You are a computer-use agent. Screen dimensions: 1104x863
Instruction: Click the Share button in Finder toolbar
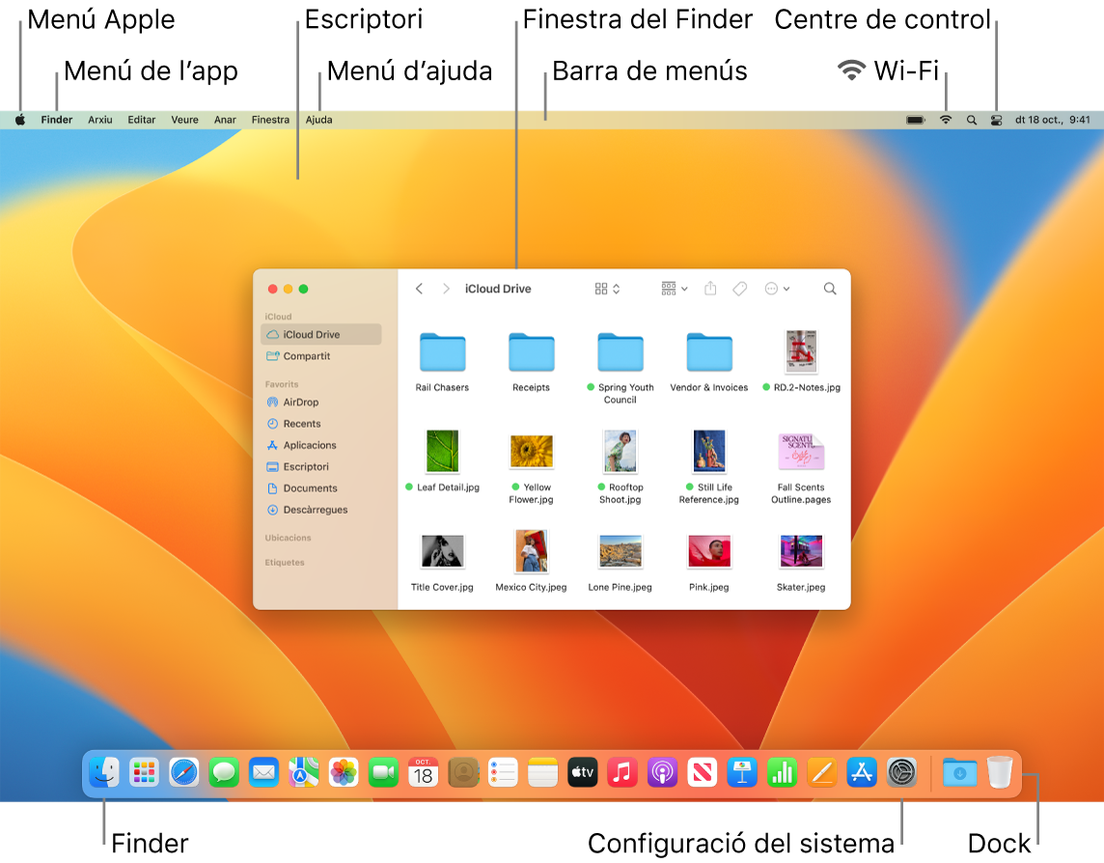(710, 289)
